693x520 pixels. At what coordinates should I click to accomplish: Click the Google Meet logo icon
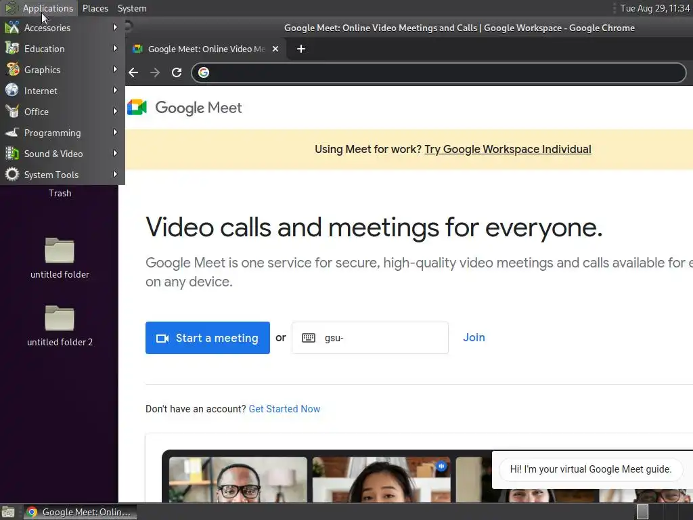137,108
